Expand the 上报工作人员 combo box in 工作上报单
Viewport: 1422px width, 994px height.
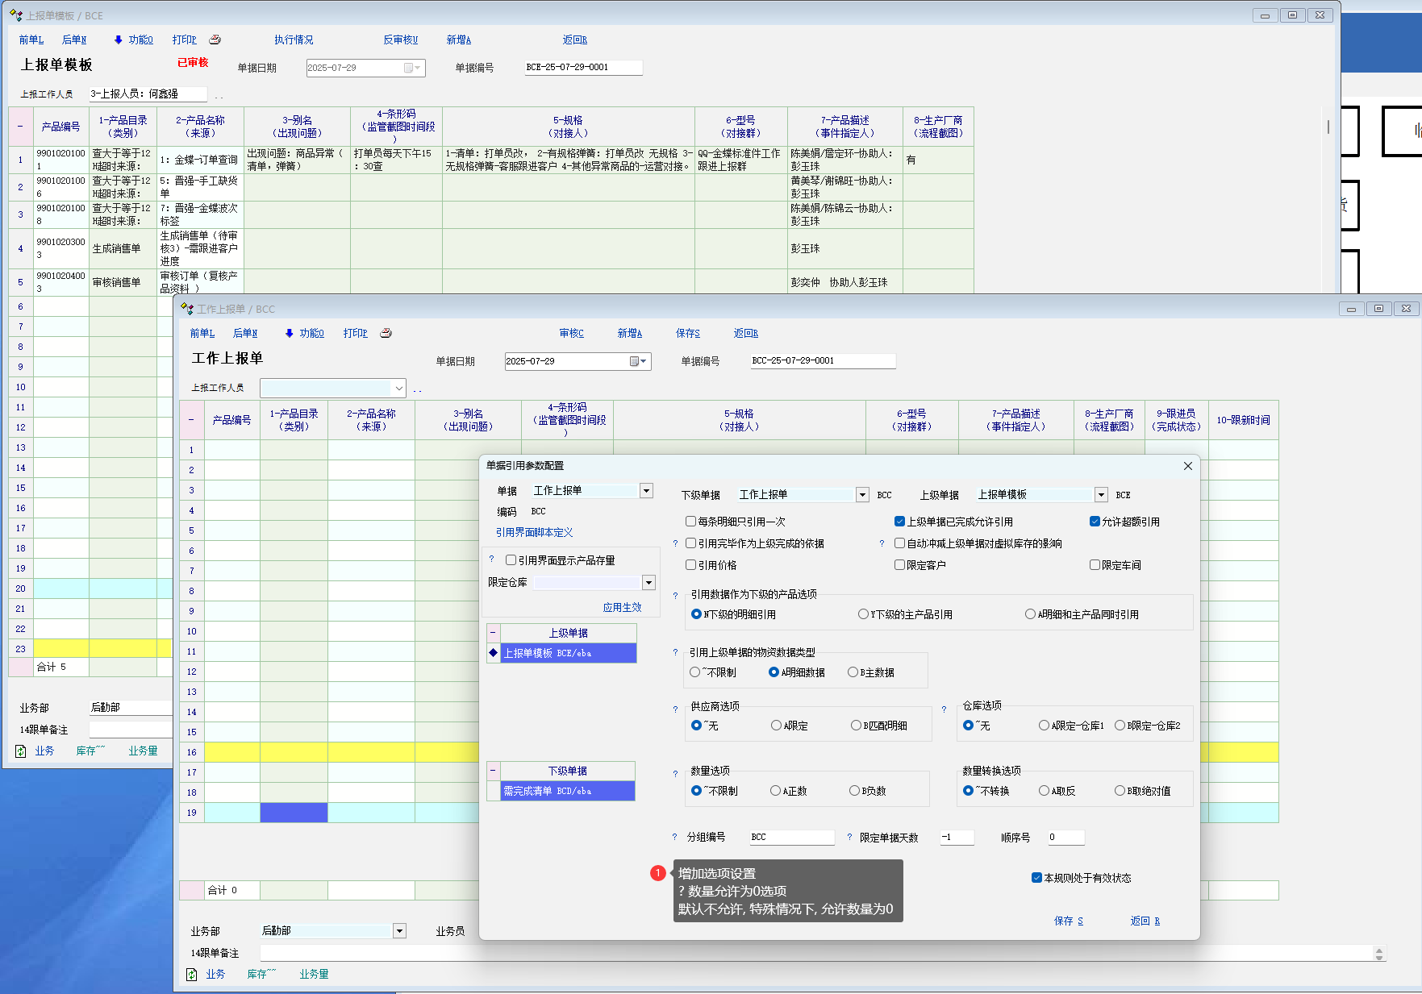(398, 388)
